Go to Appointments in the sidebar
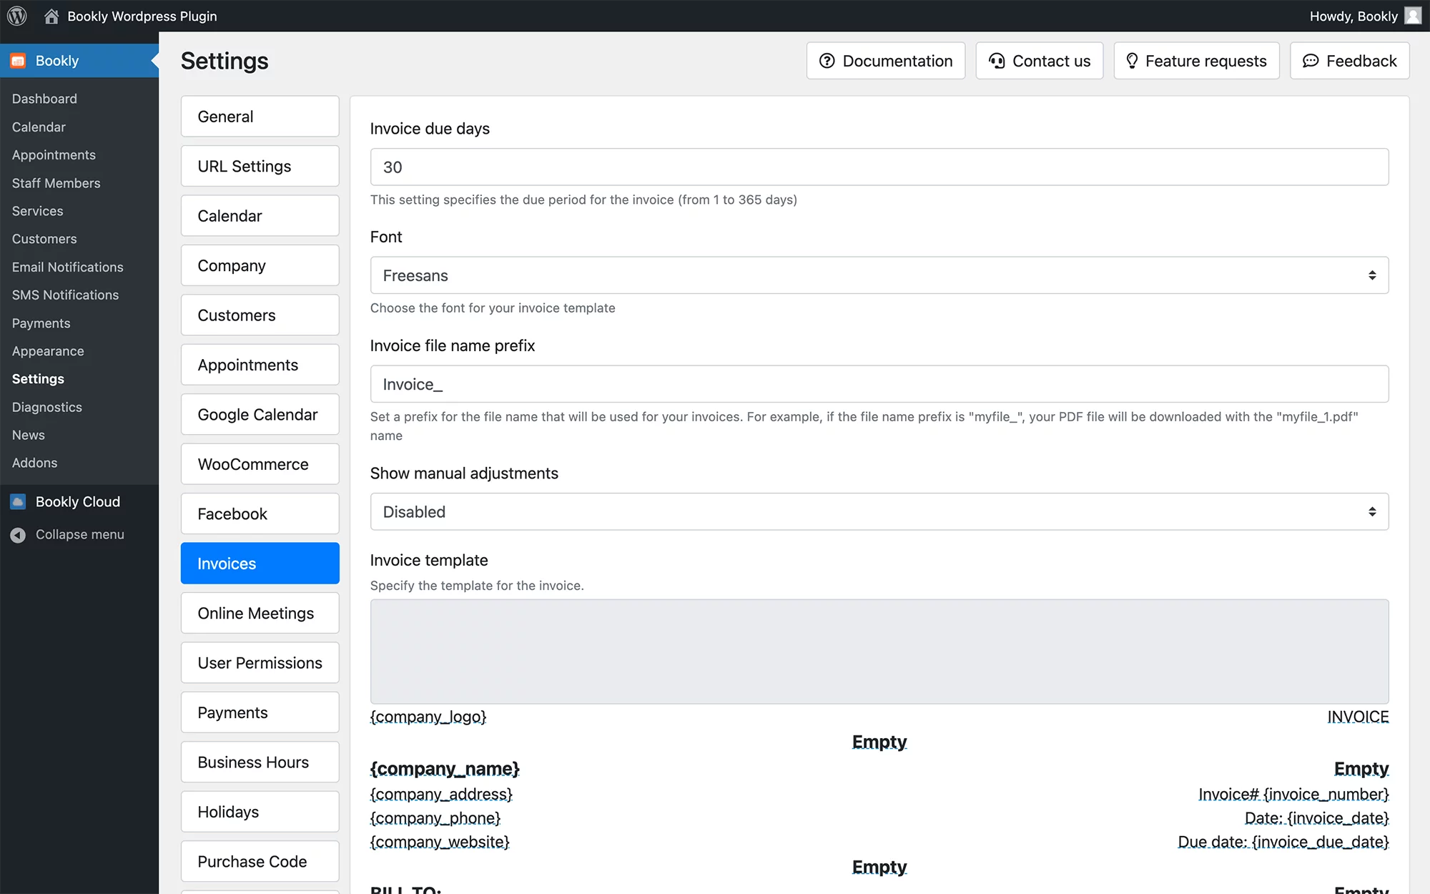The width and height of the screenshot is (1430, 894). coord(54,154)
